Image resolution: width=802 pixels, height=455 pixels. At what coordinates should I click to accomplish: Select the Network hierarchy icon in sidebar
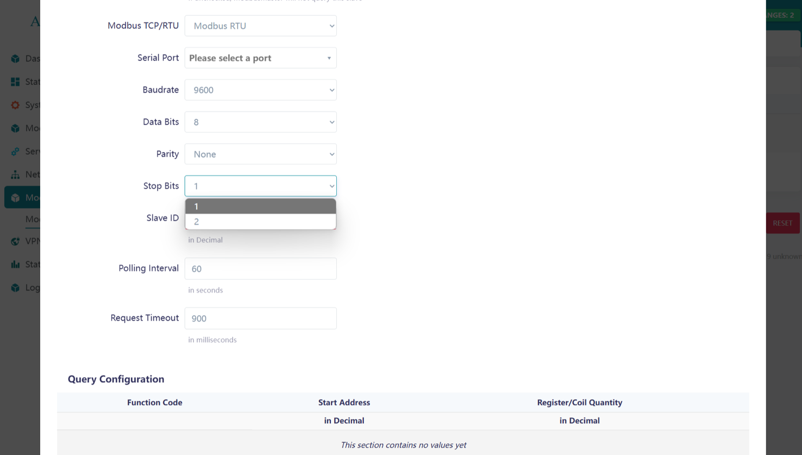click(16, 175)
